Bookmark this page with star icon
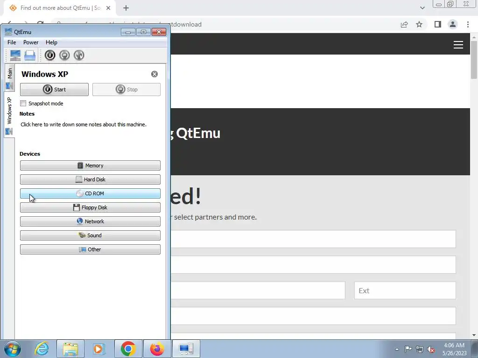The width and height of the screenshot is (478, 358). click(x=419, y=24)
